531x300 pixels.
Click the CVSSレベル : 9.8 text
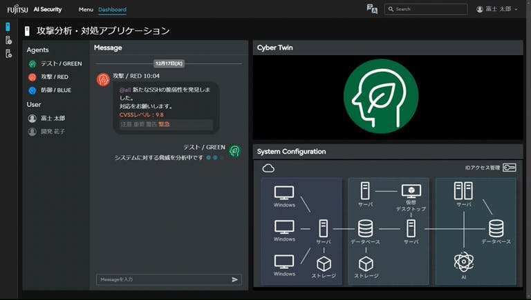[x=142, y=115]
